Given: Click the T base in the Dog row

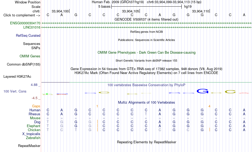Looking at the screenshot, I should tap(48, 122).
